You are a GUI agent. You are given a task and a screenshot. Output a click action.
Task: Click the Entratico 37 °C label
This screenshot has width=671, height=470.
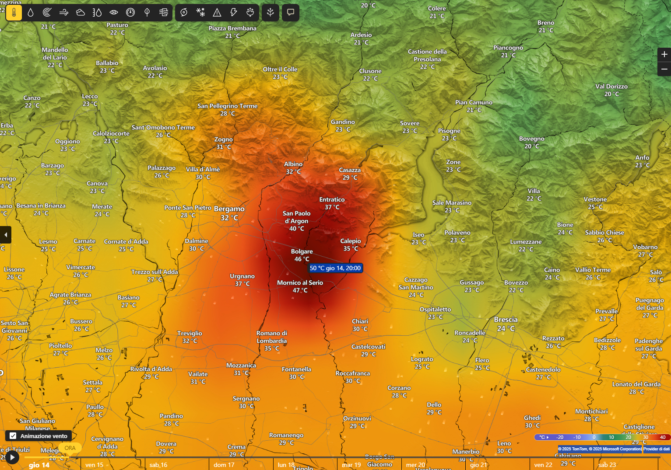coord(332,203)
